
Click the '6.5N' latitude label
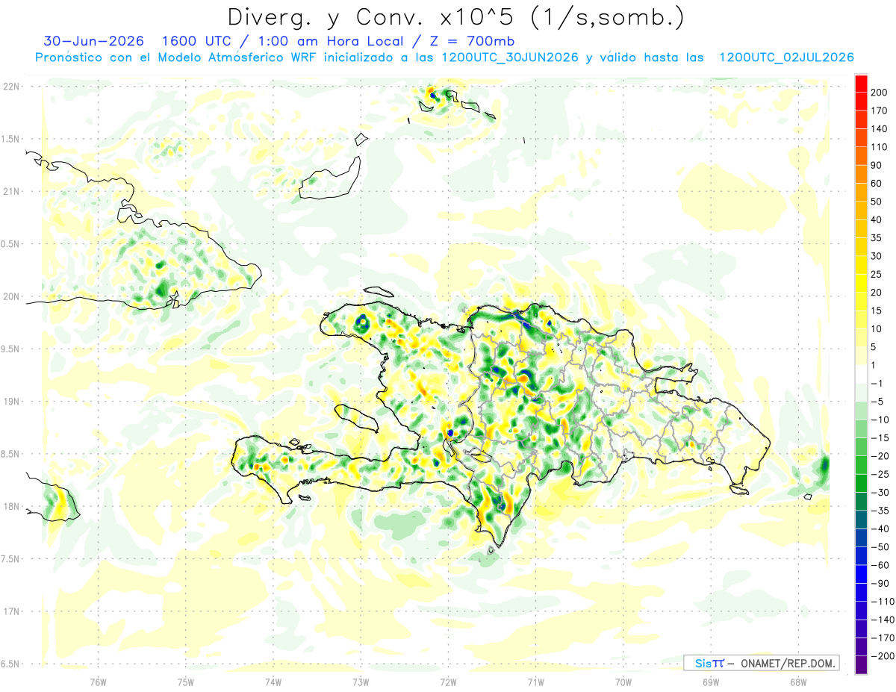[x=11, y=664]
